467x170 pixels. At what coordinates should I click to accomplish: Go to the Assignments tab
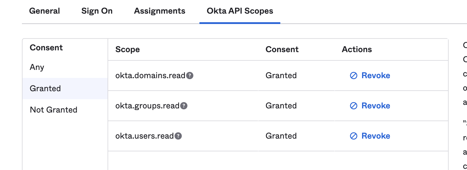[x=159, y=11]
